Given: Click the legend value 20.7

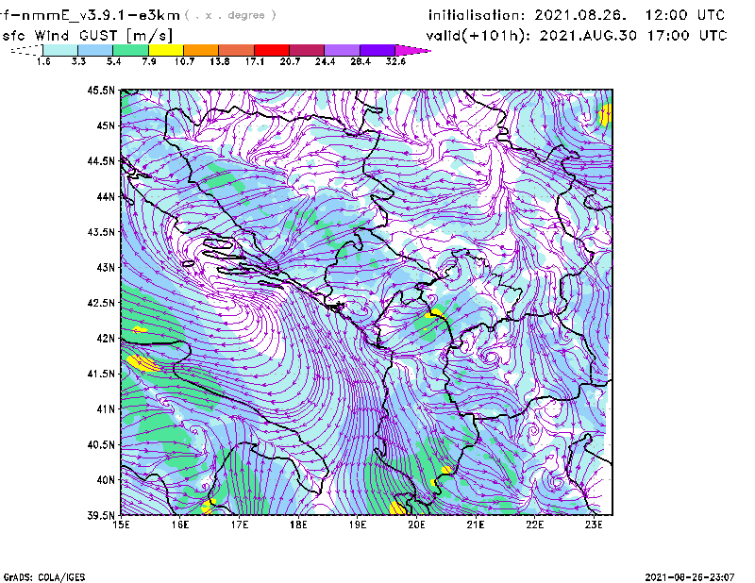Looking at the screenshot, I should [290, 61].
